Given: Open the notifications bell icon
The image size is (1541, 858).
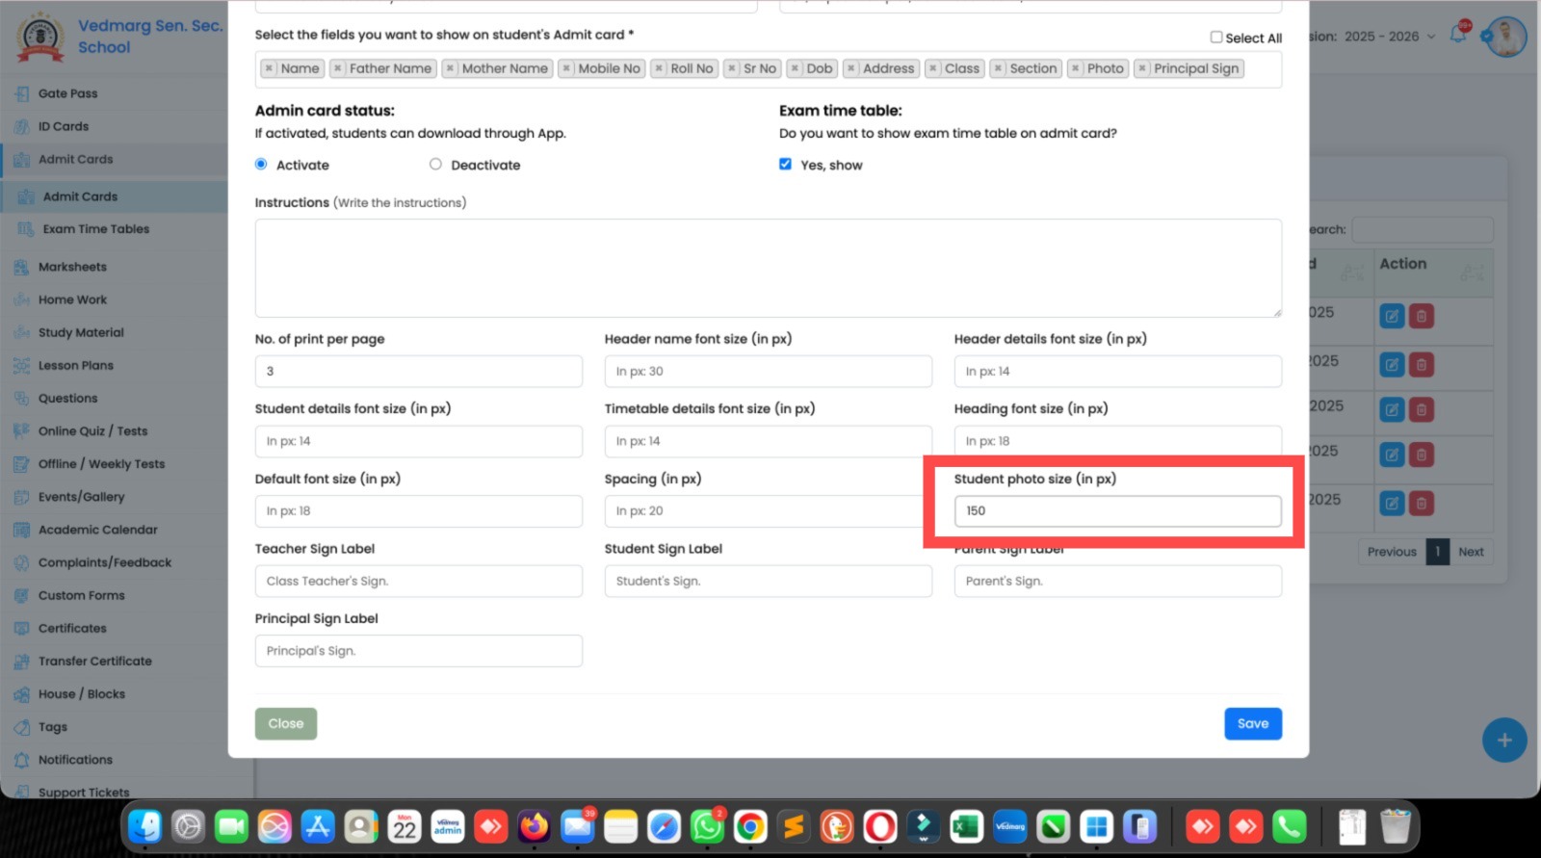Looking at the screenshot, I should 1459,35.
